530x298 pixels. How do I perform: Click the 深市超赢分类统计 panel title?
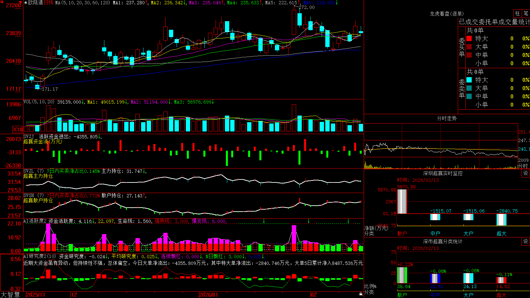pos(443,241)
